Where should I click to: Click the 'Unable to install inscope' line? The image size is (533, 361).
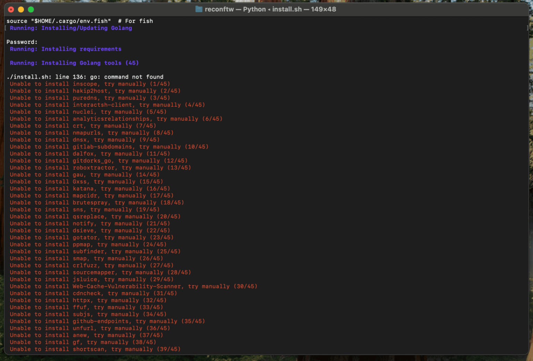(90, 84)
